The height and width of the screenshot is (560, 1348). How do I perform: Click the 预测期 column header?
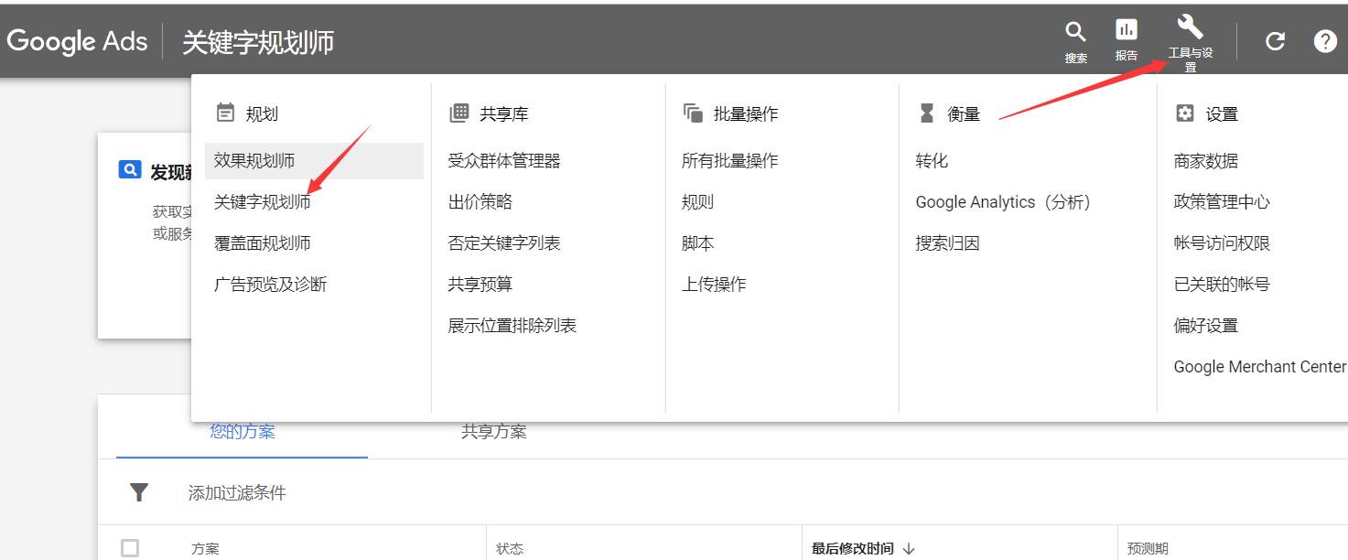[1148, 549]
